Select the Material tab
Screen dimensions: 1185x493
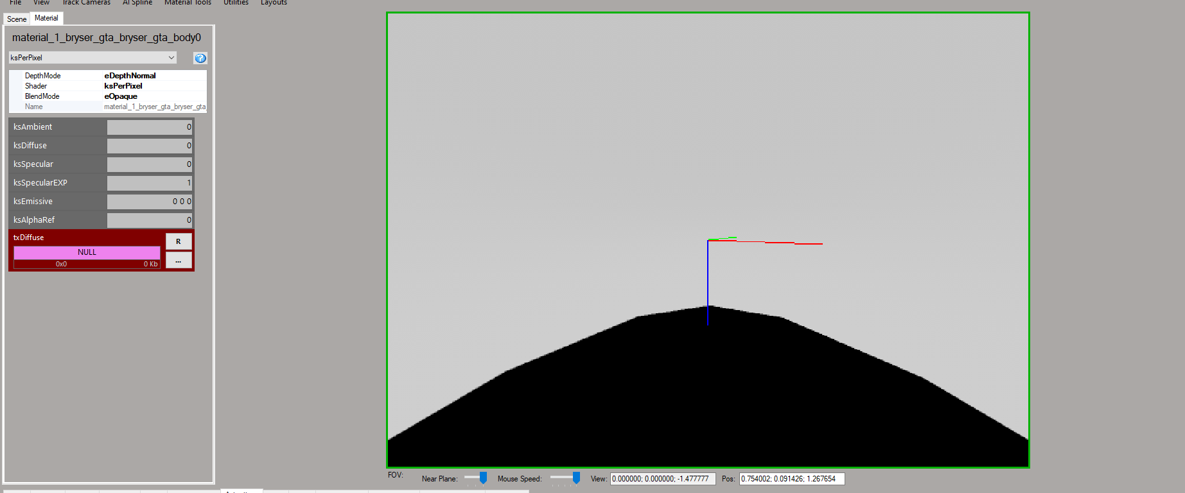(46, 18)
